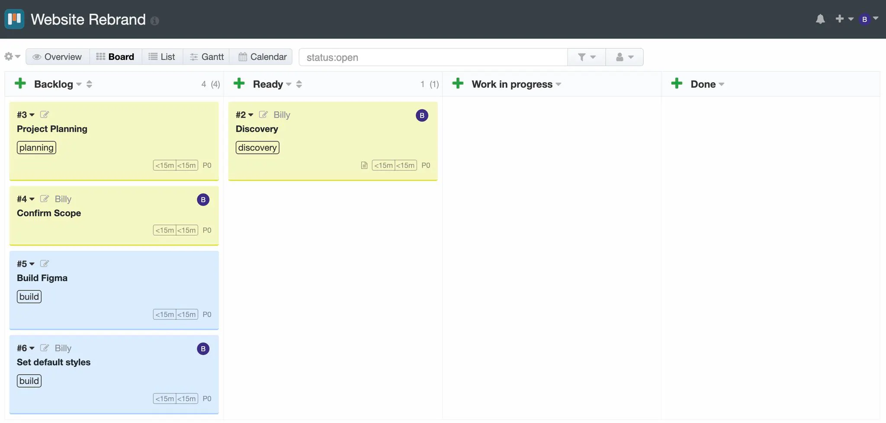Open the Done column dropdown
886x423 pixels.
pos(707,84)
